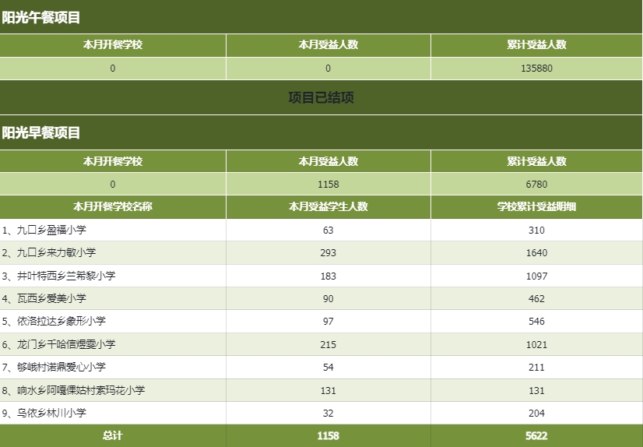Click the 总计 label in footer row
643x447 pixels.
tap(113, 435)
